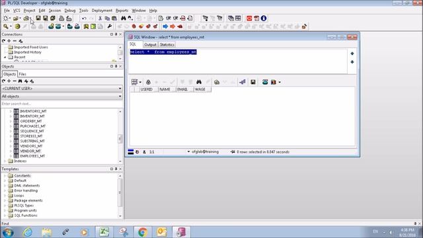Screen dimensions: 423x238
Task: Expand the INVENTORY2_MT table node
Action: [x=11, y=111]
